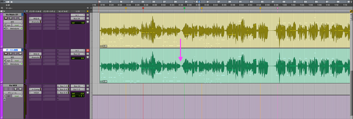
Task: Open Vo MIX view selector ボリューム
Action: (13, 93)
